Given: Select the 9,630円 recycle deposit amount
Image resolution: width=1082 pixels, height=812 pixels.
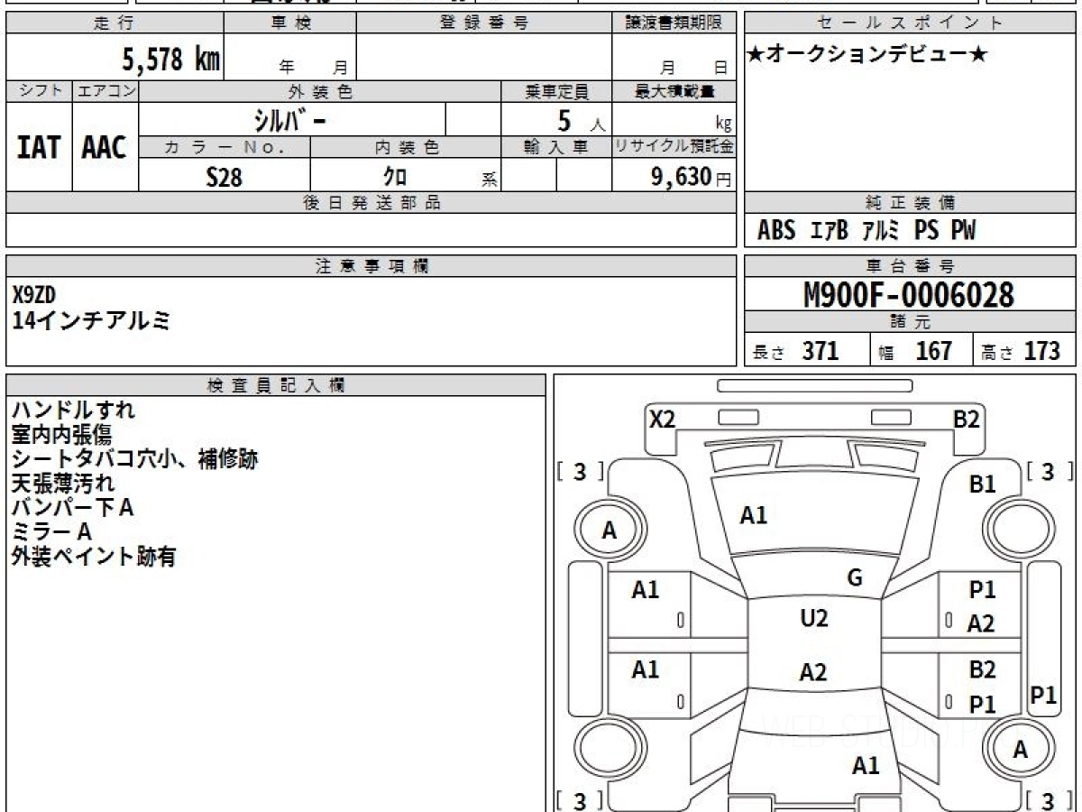Looking at the screenshot, I should [692, 177].
